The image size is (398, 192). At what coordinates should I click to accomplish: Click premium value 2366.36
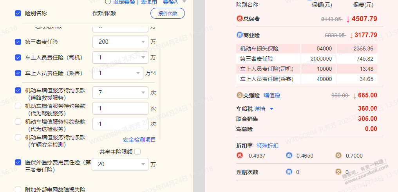tap(363, 48)
